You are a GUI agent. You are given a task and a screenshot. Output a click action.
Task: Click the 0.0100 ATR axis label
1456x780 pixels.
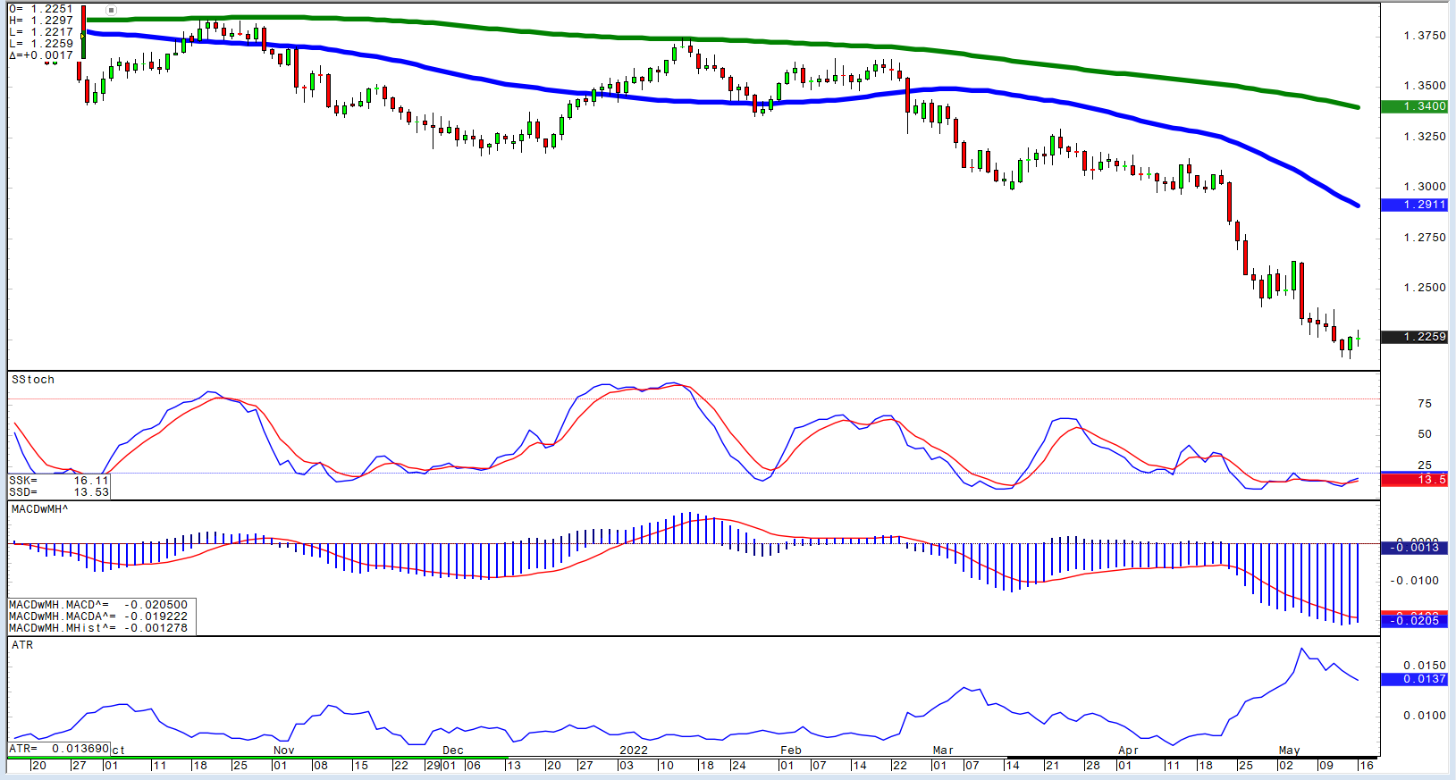(1425, 716)
